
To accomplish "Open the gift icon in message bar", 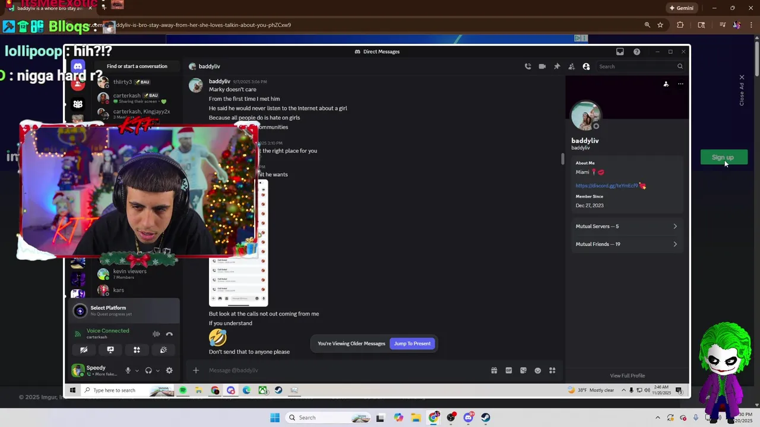I will click(494, 371).
